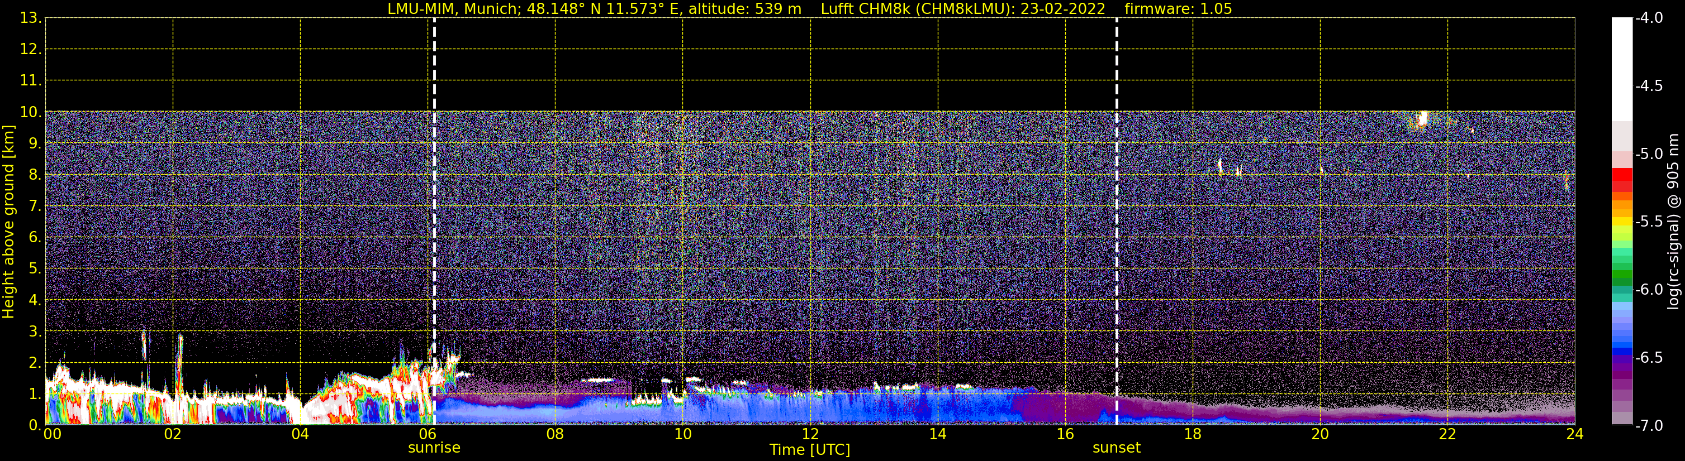
Task: Click the "Time [UTC]" axis label
Action: (x=810, y=450)
